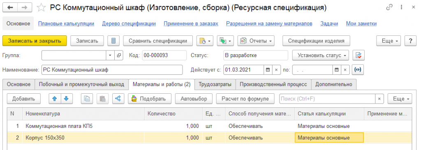Open calendar for Действует с date
This screenshot has height=150, width=421.
(267, 70)
